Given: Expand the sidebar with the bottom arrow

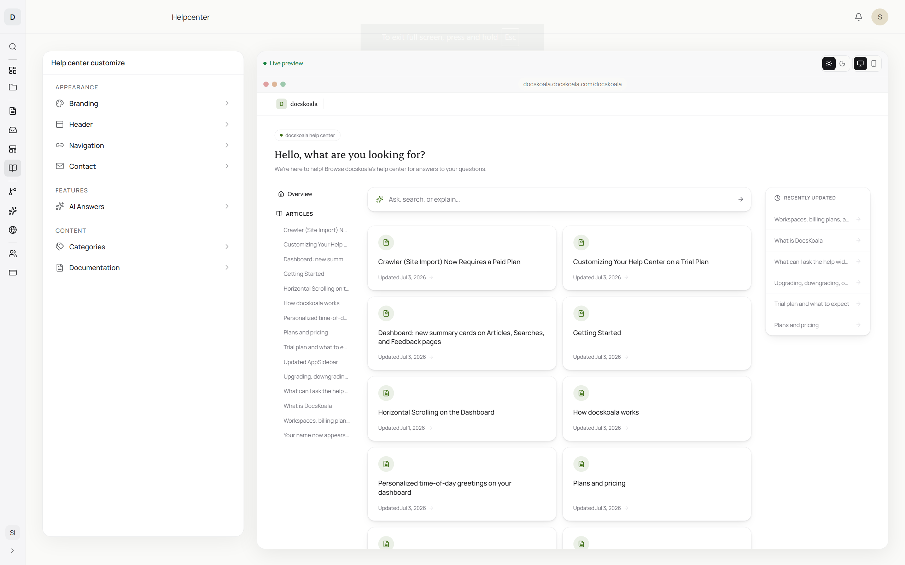Looking at the screenshot, I should pyautogui.click(x=13, y=551).
